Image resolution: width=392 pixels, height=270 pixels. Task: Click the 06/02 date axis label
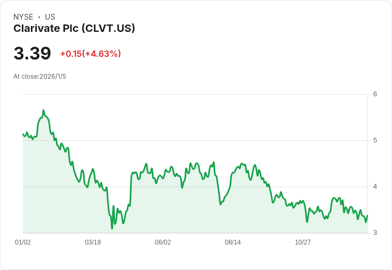(x=163, y=242)
